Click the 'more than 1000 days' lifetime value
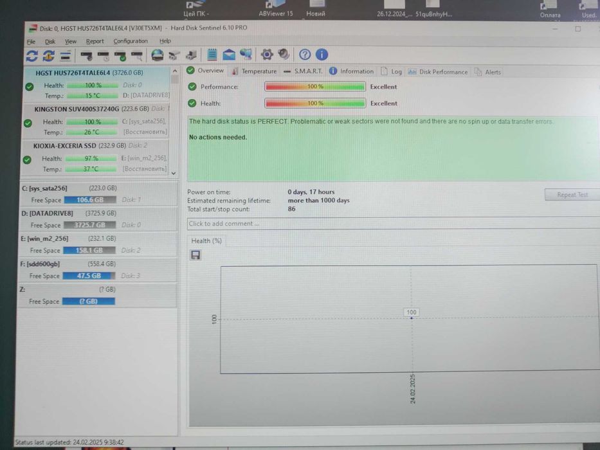600x450 pixels. pos(318,201)
